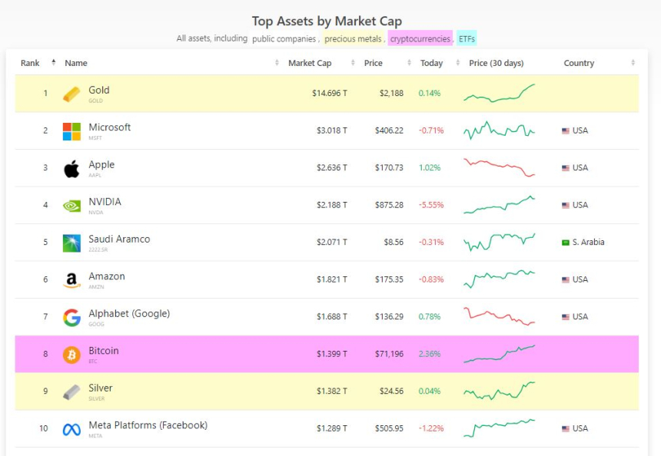Viewport: 661px width, 456px height.
Task: Open the Alphabet (Google) asset page
Action: pos(129,313)
